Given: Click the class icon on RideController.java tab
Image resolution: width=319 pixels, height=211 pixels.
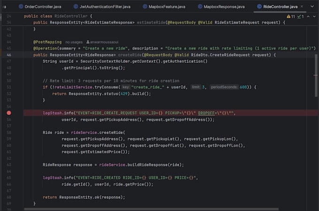Looking at the screenshot, I should 259,7.
